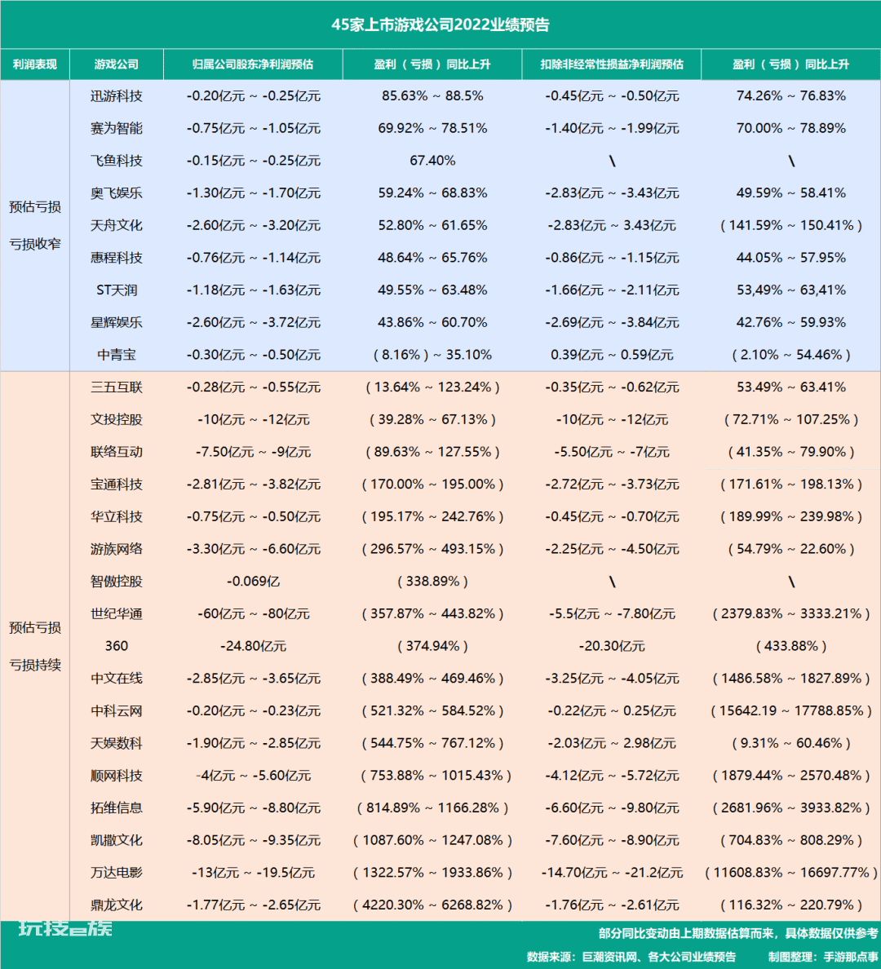Click the '360' company name
881x969 pixels.
(116, 646)
